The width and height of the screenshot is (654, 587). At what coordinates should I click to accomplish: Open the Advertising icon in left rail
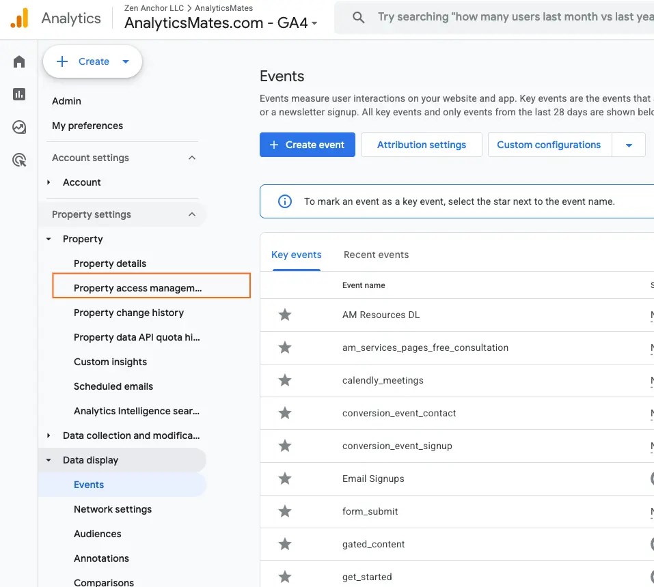tap(19, 160)
